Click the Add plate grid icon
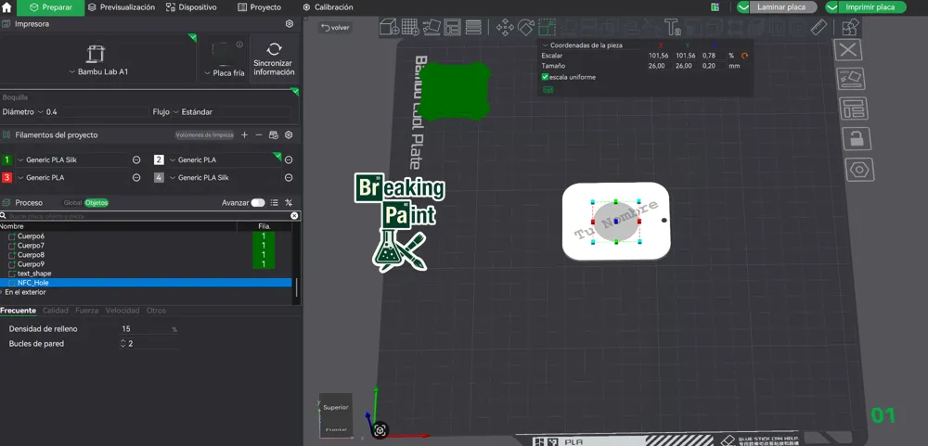Screen dimensions: 928x446 pos(410,27)
